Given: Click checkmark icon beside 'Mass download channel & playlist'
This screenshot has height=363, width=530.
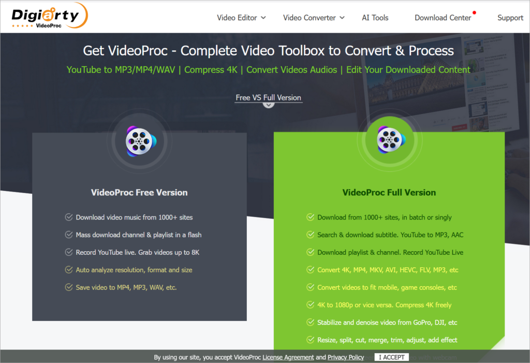Looking at the screenshot, I should pyautogui.click(x=69, y=235).
